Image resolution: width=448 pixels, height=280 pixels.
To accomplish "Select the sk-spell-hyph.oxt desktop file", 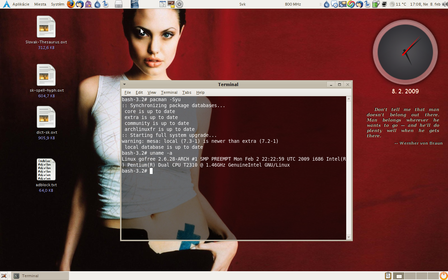I will click(46, 81).
